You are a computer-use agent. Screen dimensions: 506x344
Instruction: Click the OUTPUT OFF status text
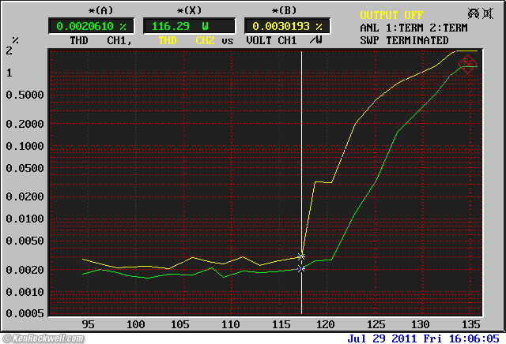[x=391, y=15]
